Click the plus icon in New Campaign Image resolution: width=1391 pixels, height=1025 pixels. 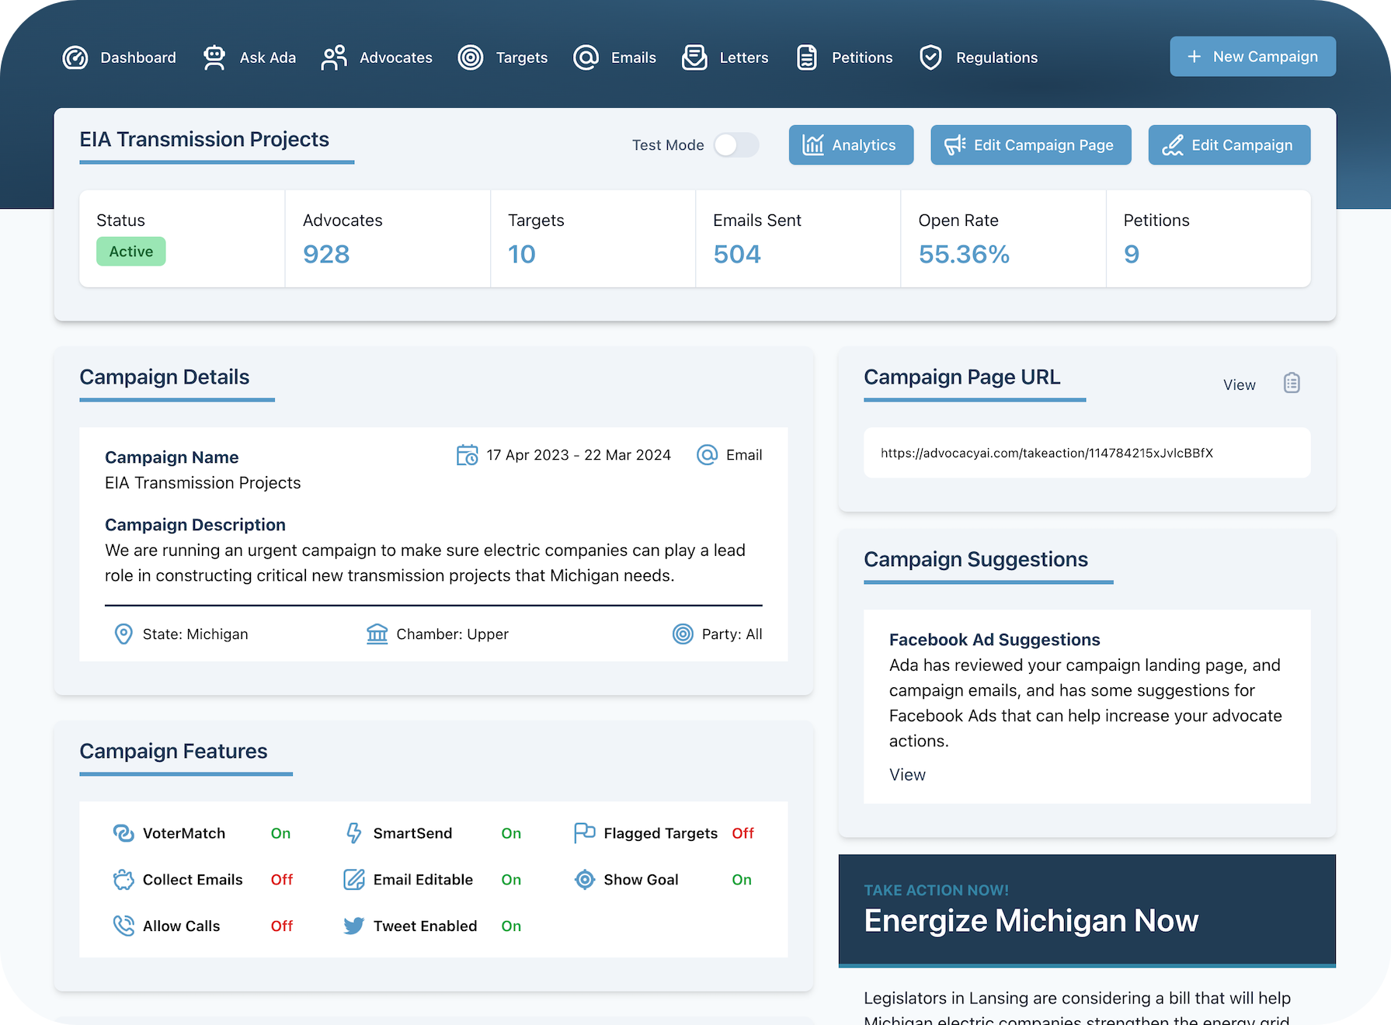(1195, 57)
